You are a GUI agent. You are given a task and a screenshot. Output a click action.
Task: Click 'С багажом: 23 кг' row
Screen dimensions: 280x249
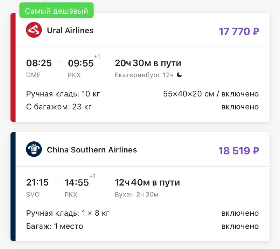[59, 107]
